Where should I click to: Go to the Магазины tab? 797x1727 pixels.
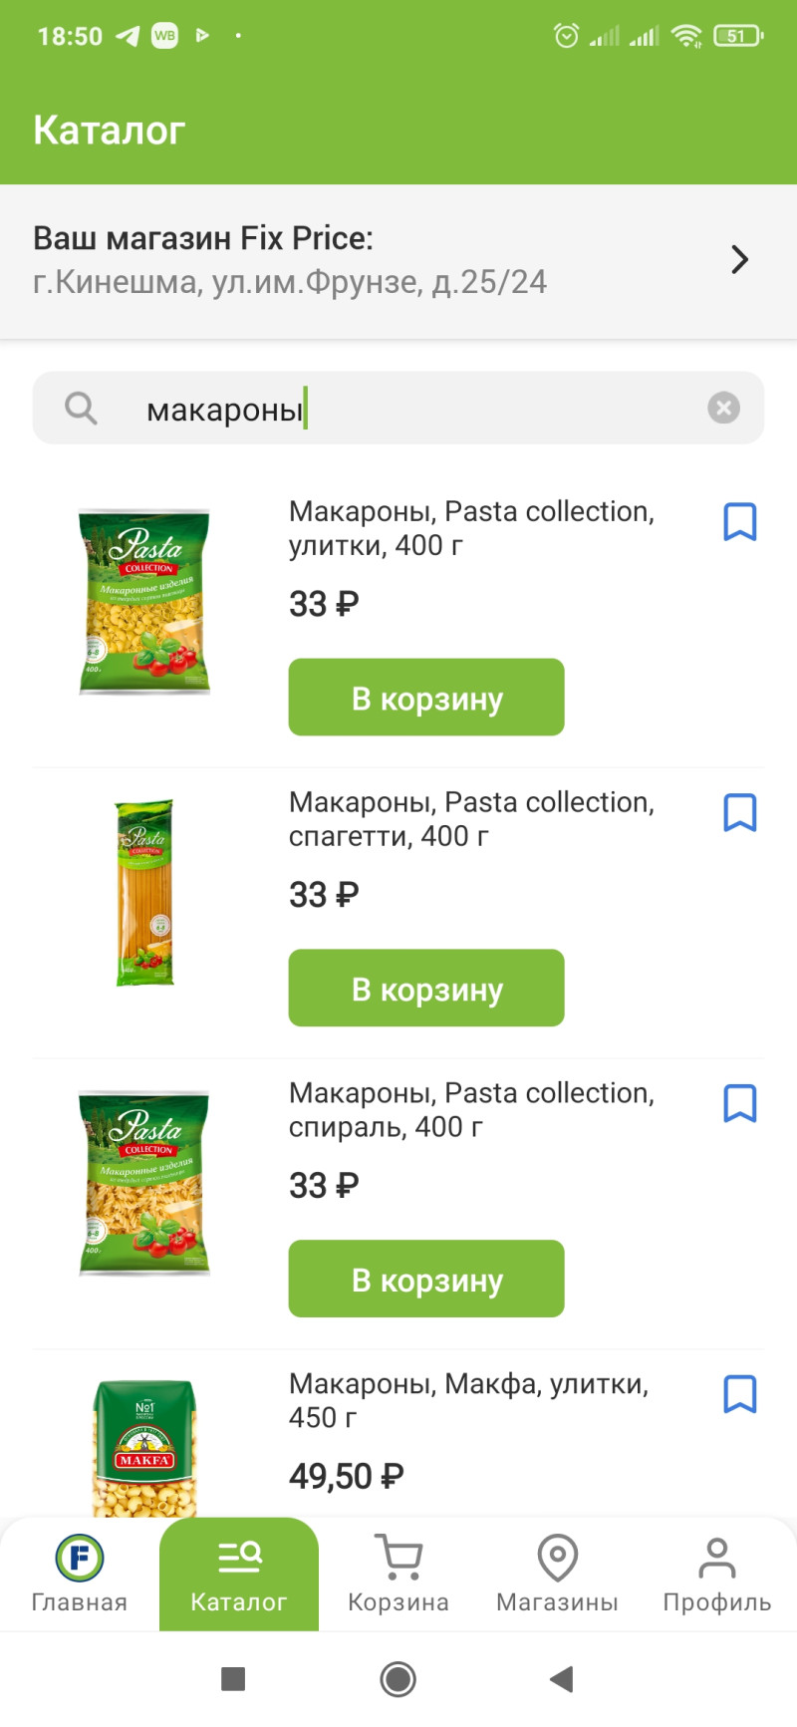point(558,1575)
